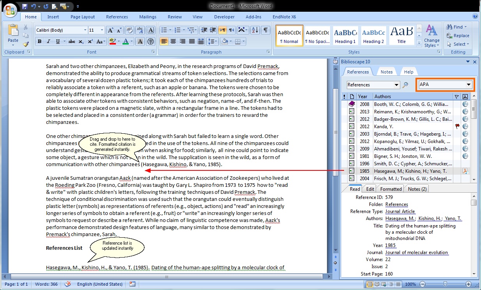Toggle underline formatting
This screenshot has height=290, width=481.
click(58, 41)
